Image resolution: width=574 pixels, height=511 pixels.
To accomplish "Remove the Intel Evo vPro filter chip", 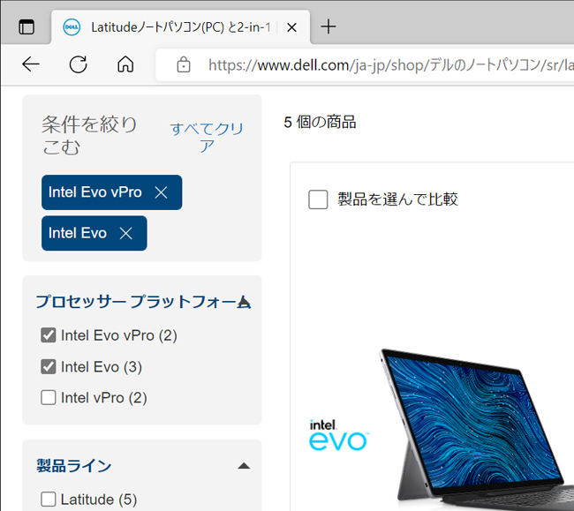I will 161,192.
